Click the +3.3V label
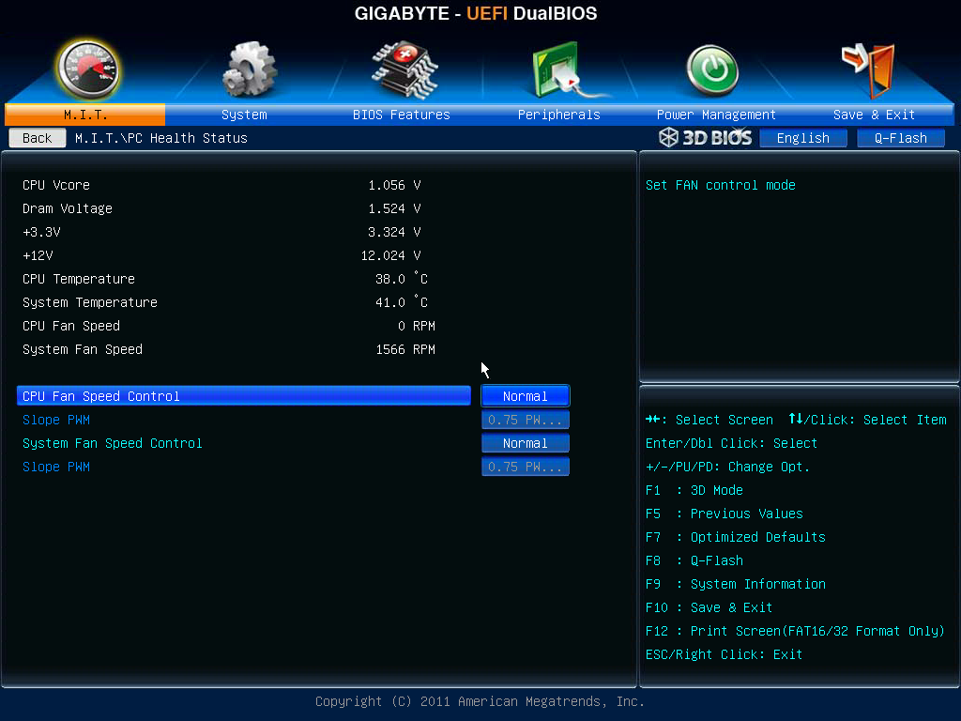 click(41, 232)
